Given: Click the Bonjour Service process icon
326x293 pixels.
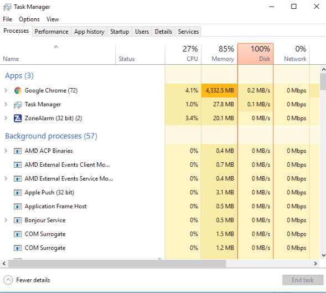Looking at the screenshot, I should 18,220.
